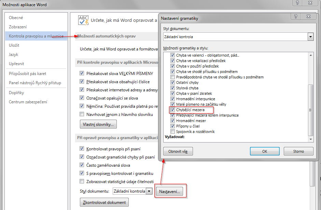Open the 'Základní kontrola' dropdown beside Nastavení button
Screen dimensions: 321x210
pos(149,191)
